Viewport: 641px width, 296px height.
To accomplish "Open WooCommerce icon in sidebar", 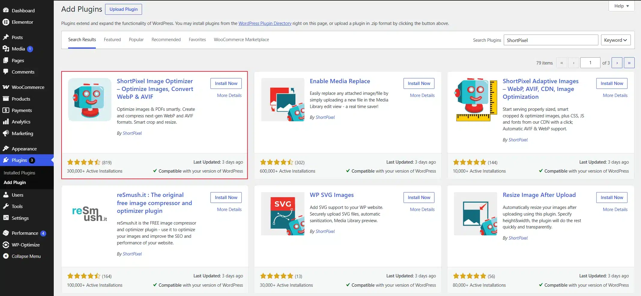I will (x=6, y=87).
